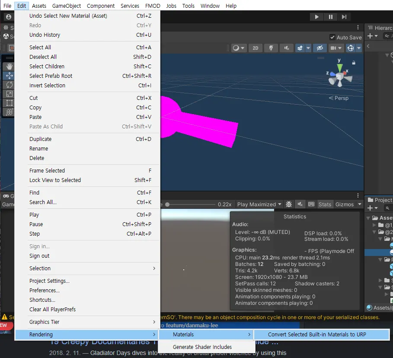Toggle the Stats overlay button

(325, 204)
